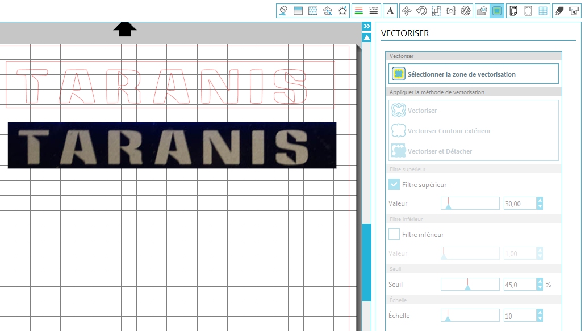Open the Rotate circular arrow tool
Viewport: 585px width, 331px height.
tap(421, 11)
